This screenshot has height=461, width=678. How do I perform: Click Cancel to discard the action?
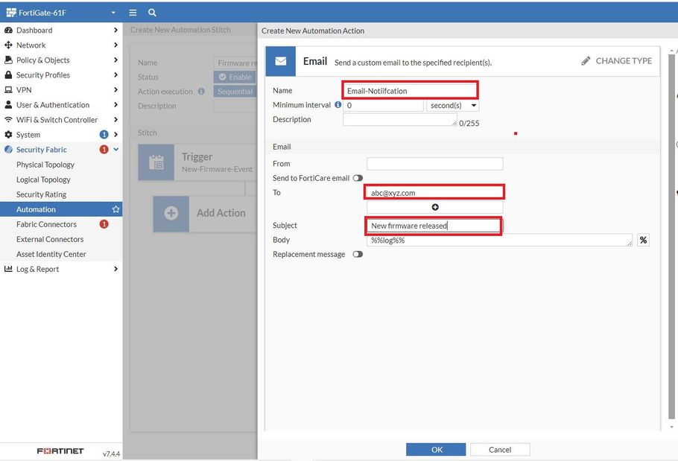[x=500, y=449]
